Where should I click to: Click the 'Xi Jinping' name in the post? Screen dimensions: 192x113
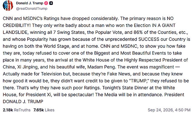coord(28,67)
